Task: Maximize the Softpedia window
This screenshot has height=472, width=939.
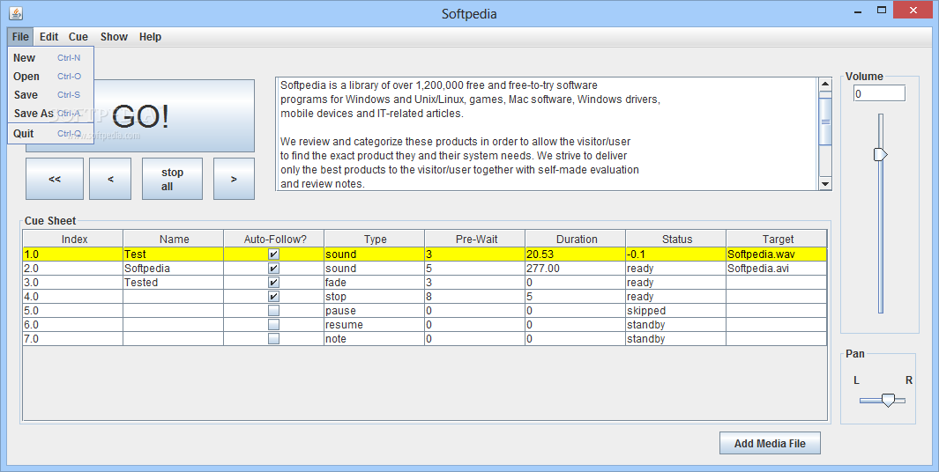Action: tap(882, 11)
